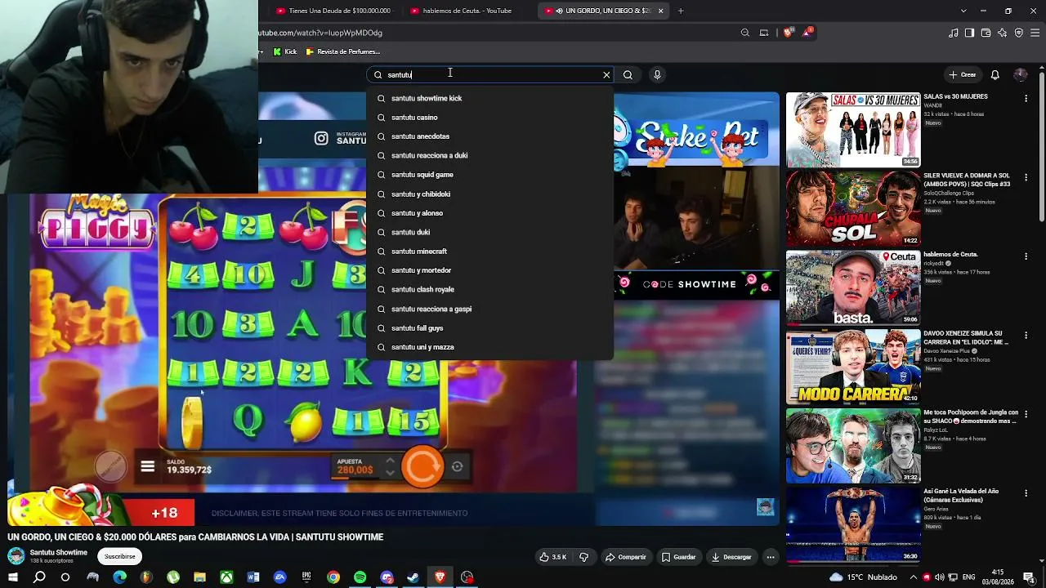Open the "Revista de Perfumes" bookmark
1046x588 pixels.
(x=342, y=51)
